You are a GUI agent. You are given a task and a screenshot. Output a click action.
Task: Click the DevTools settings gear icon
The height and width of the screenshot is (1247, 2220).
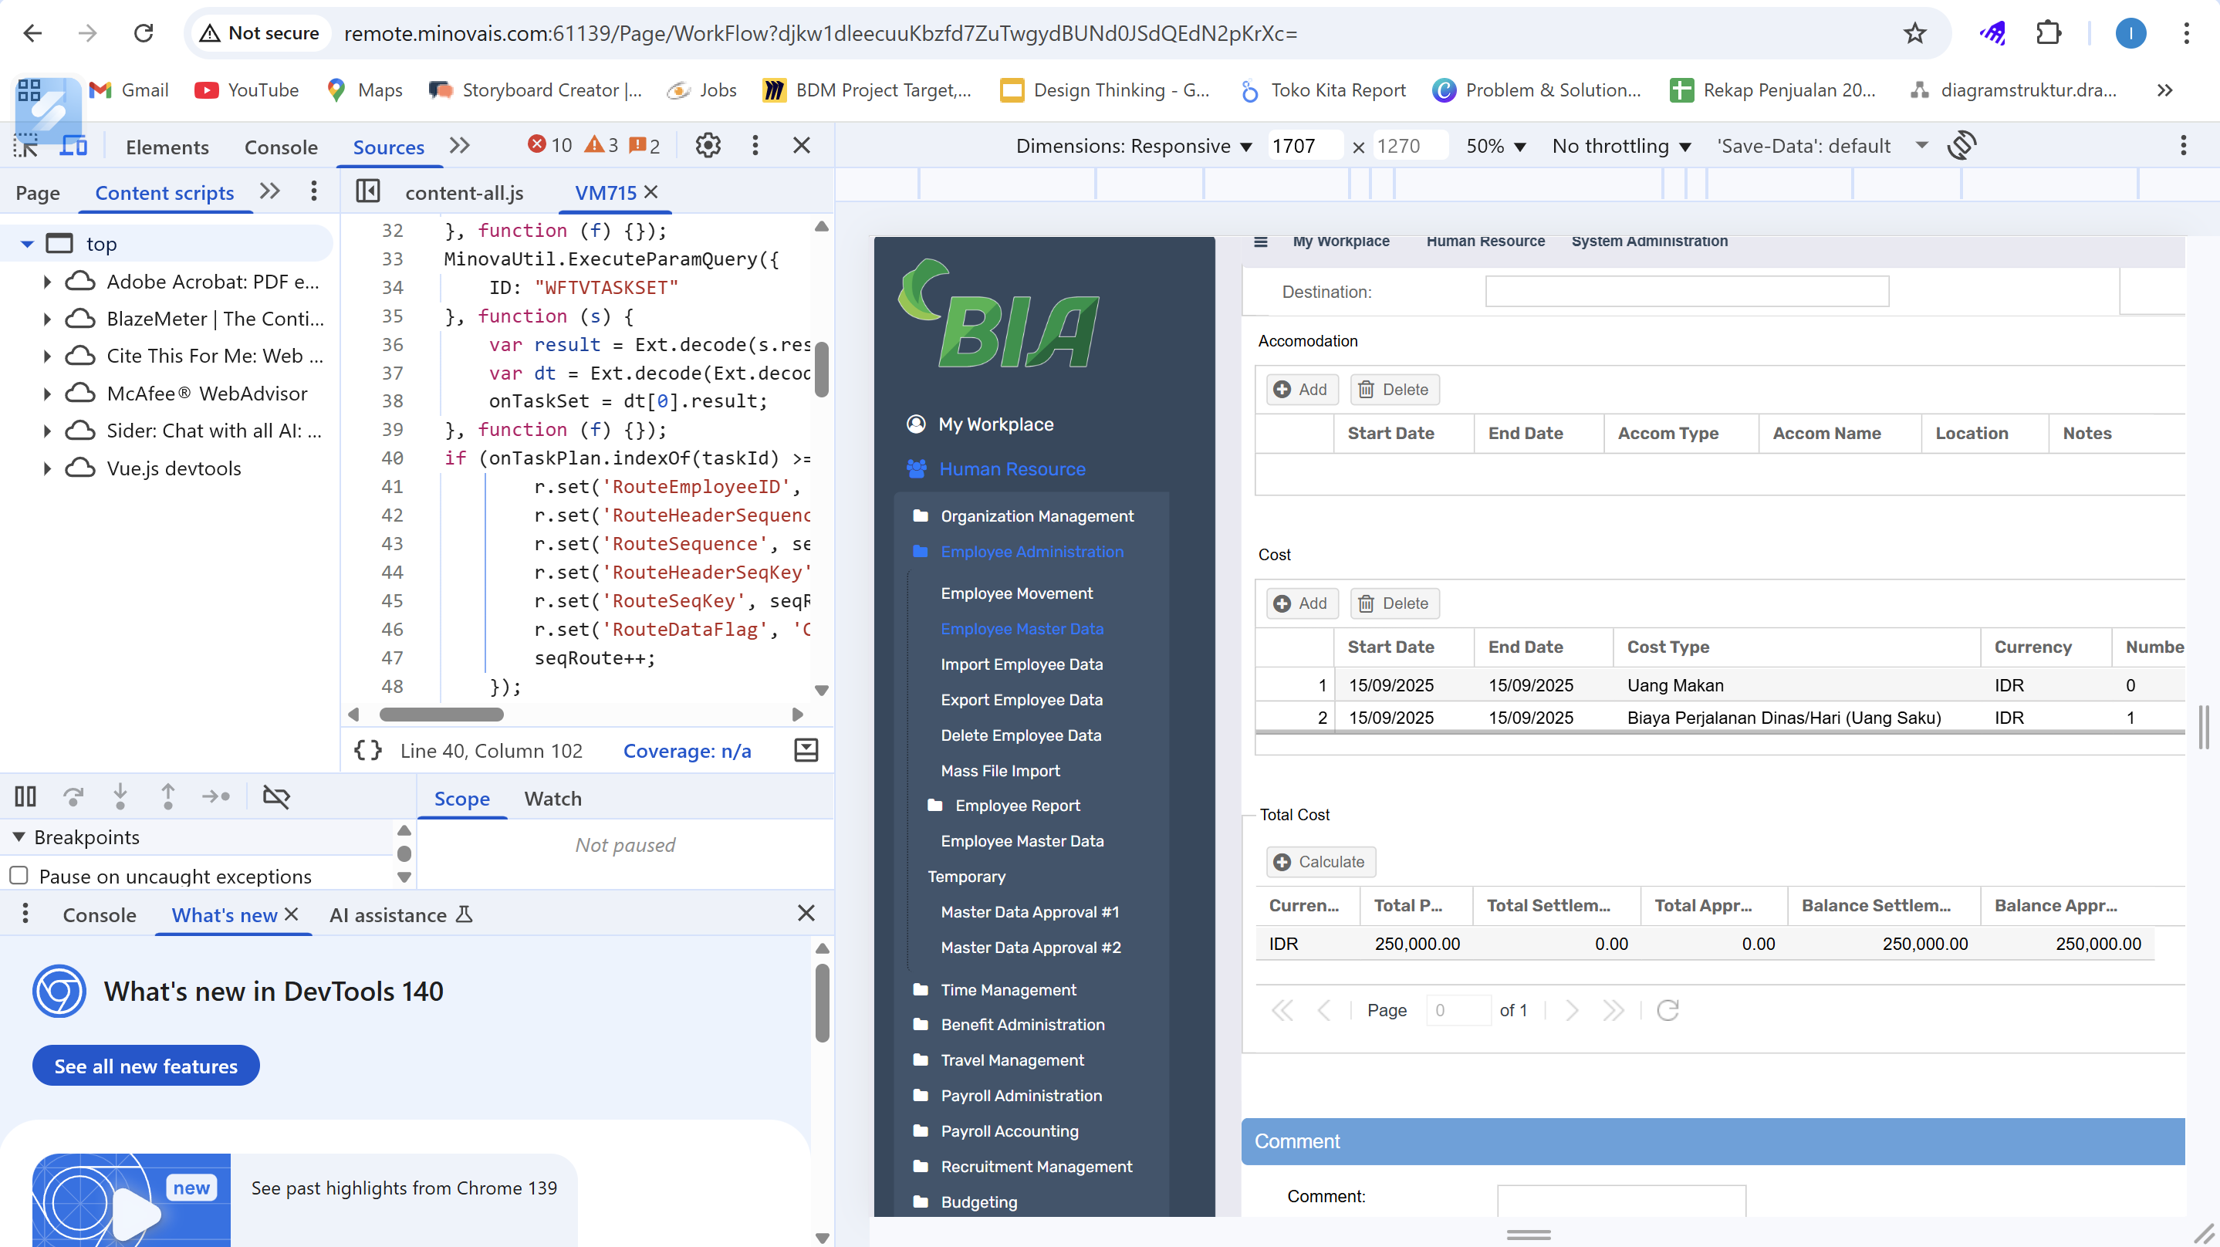tap(708, 146)
